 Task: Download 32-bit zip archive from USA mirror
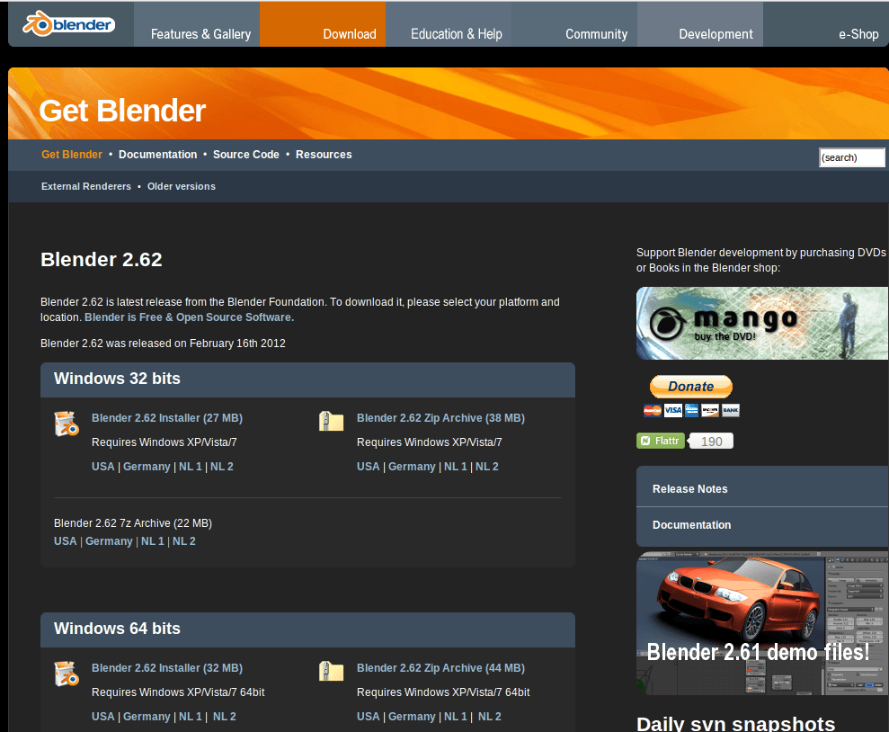[368, 467]
